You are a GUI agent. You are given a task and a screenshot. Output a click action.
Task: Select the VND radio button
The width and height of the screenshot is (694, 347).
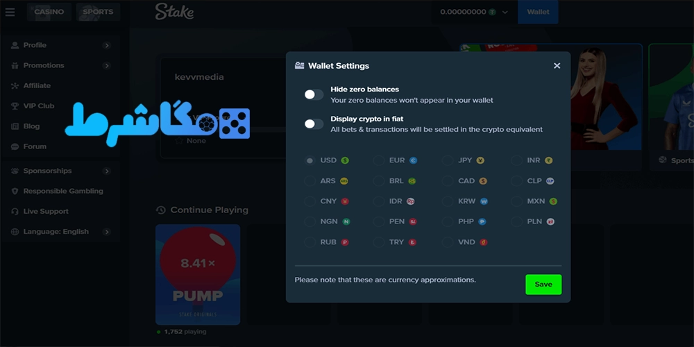448,242
